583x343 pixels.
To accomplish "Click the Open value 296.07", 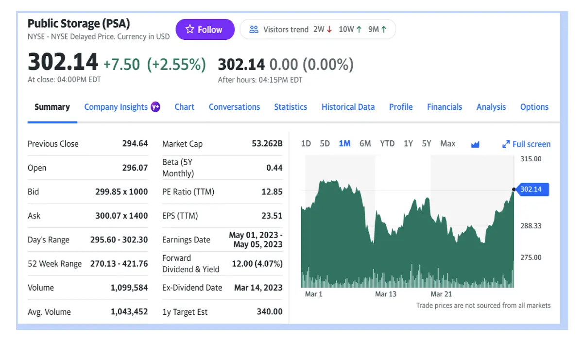I will click(x=135, y=168).
